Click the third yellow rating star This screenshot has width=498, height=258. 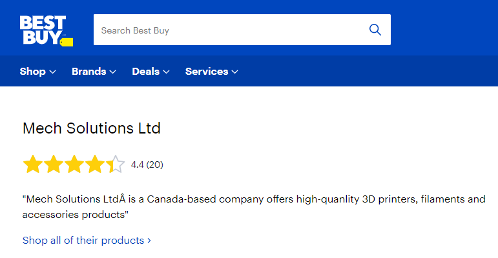point(74,164)
